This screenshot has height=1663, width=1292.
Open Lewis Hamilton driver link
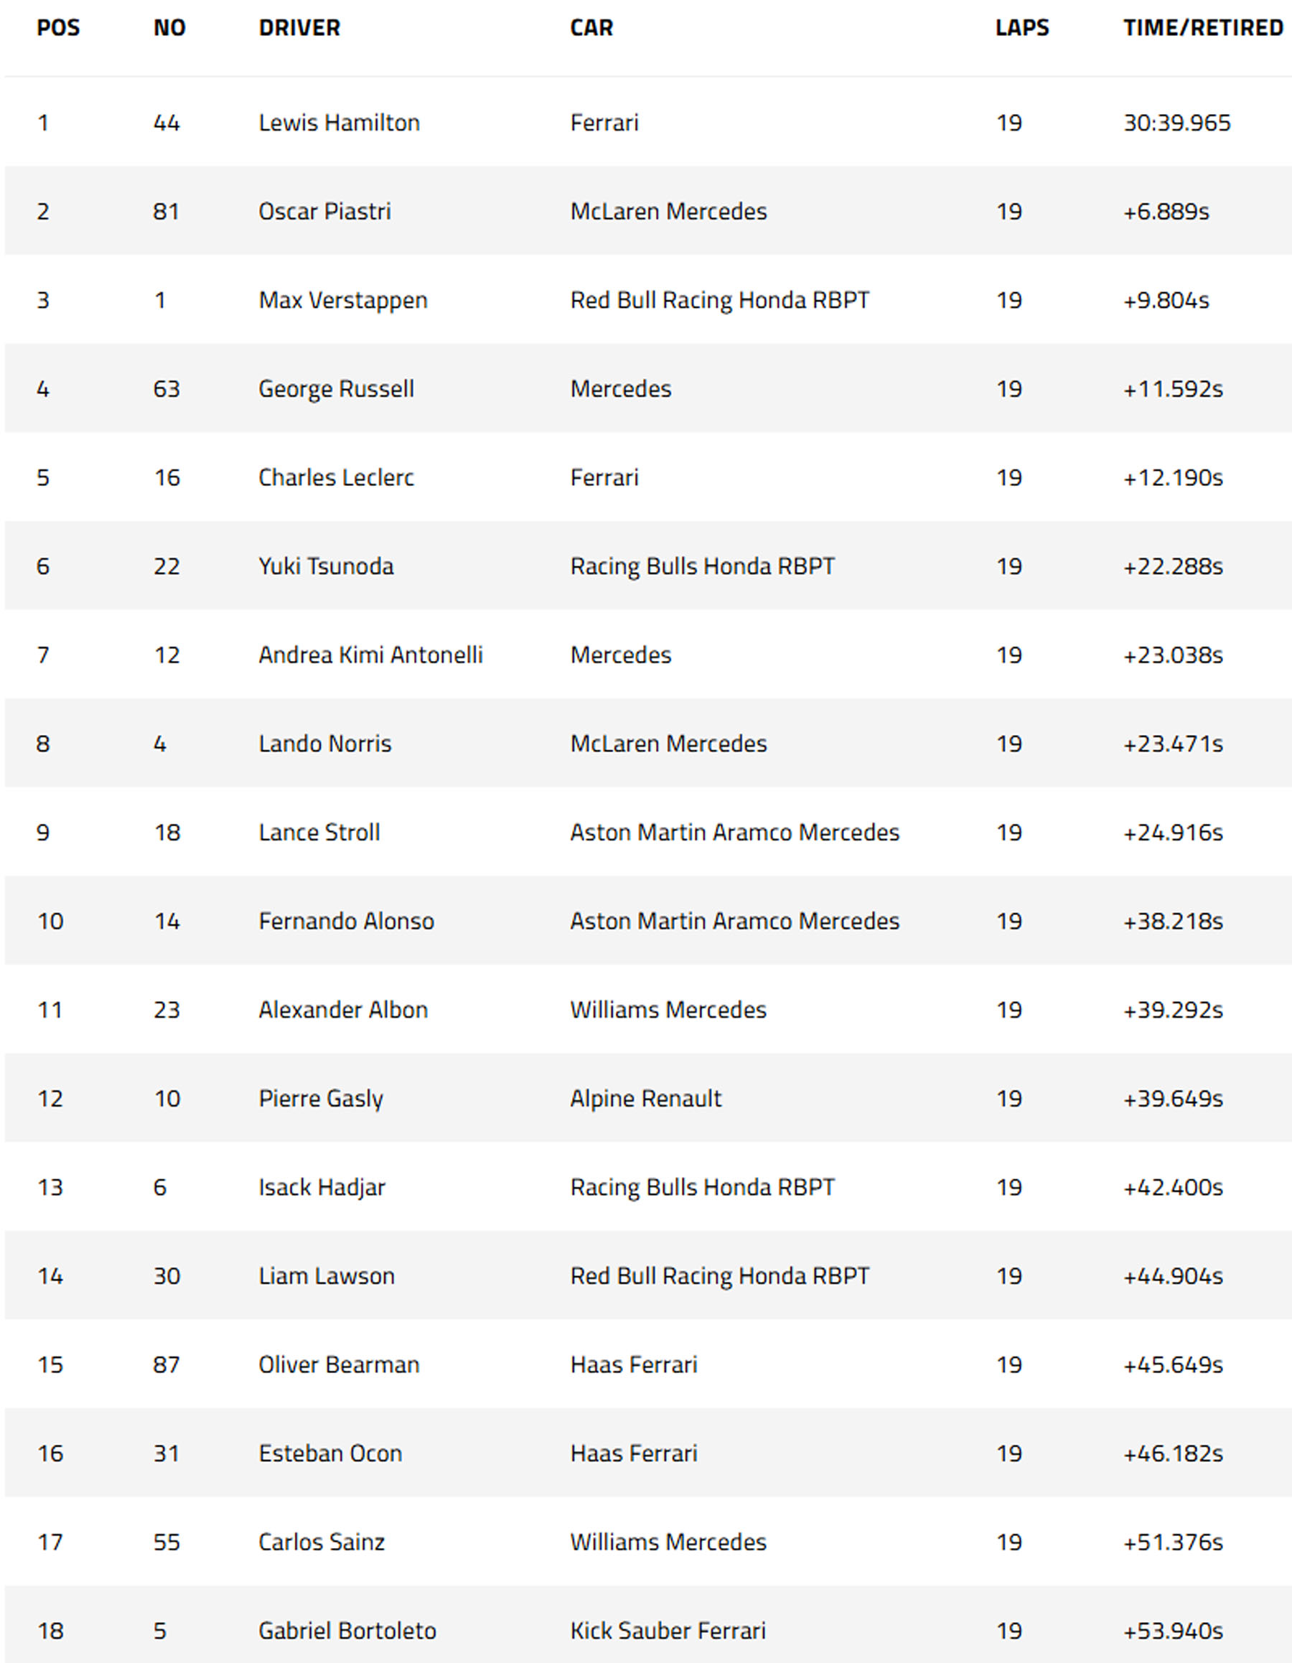point(340,123)
